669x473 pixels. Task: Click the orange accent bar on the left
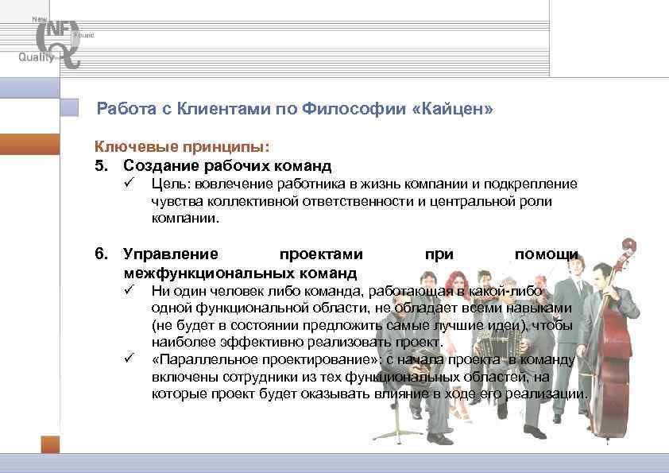tap(28, 145)
